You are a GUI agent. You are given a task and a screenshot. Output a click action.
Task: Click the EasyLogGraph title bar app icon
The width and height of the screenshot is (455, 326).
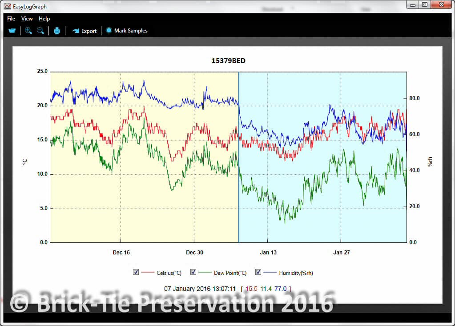click(7, 6)
